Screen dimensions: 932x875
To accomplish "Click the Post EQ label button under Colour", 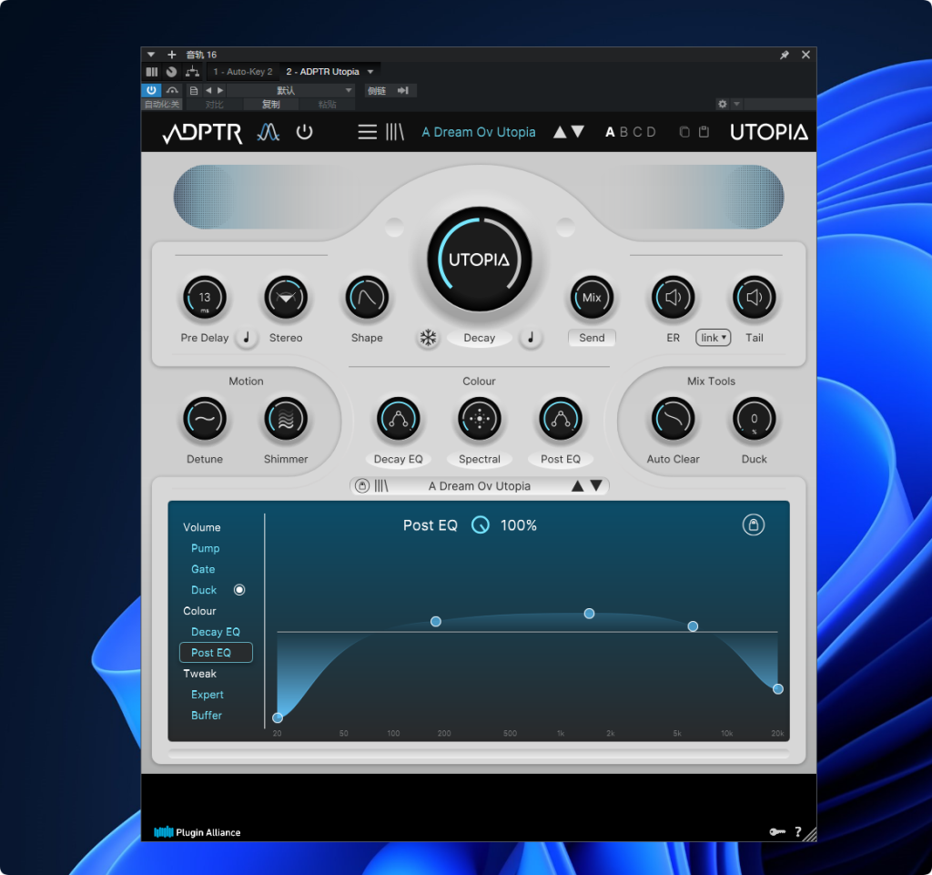I will (561, 459).
